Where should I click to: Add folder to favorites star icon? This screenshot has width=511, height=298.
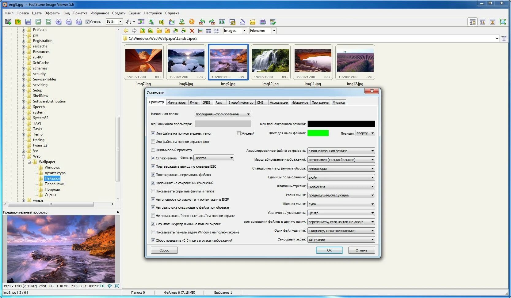[x=159, y=31]
